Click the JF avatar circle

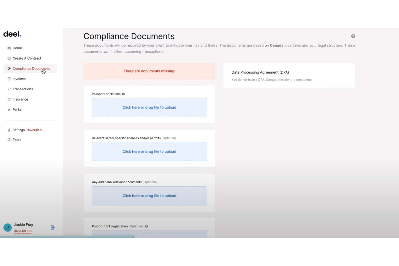click(7, 227)
